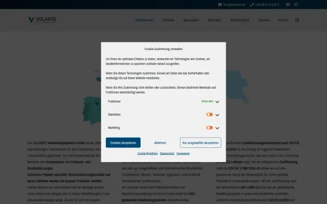Click the Cookie-Zustimmung verwalten heading

pos(163,49)
